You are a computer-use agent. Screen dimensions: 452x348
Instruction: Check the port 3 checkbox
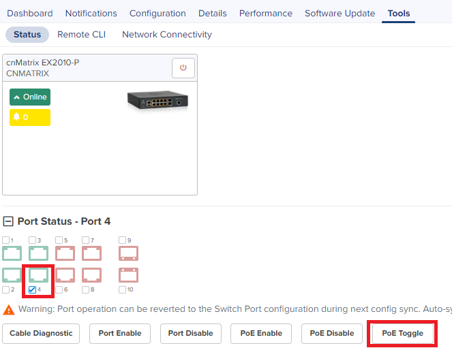32,240
